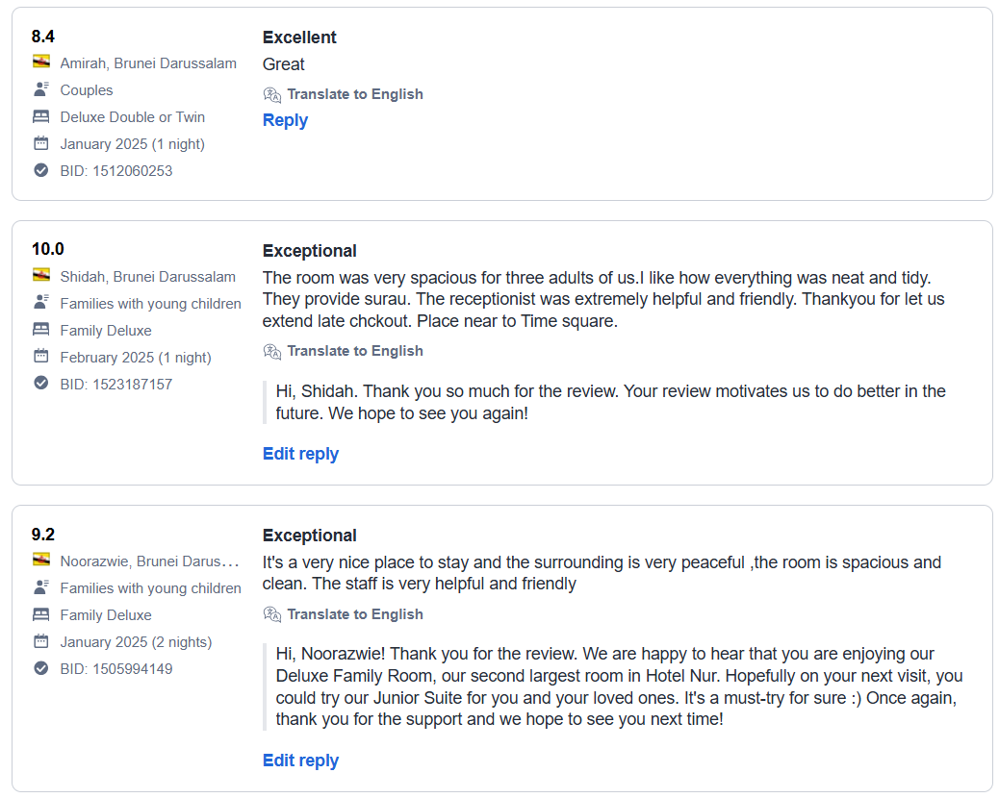Click traveler type icon next to Couples
The height and width of the screenshot is (798, 999).
pyautogui.click(x=40, y=89)
